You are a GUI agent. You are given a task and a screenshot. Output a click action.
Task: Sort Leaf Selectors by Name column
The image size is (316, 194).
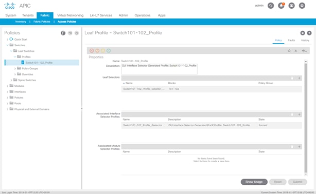point(129,83)
